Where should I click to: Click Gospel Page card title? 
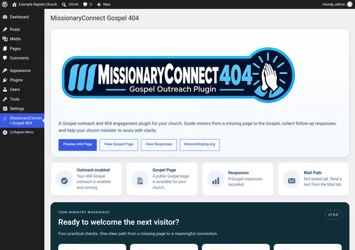[164, 170]
